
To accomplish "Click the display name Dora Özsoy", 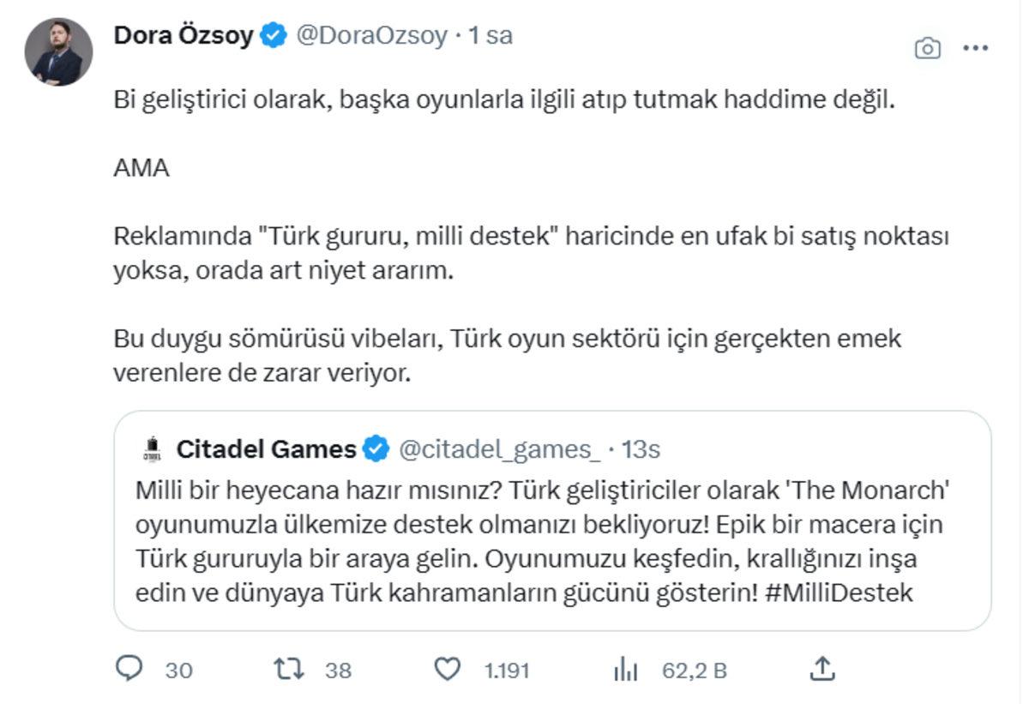I will [x=184, y=36].
